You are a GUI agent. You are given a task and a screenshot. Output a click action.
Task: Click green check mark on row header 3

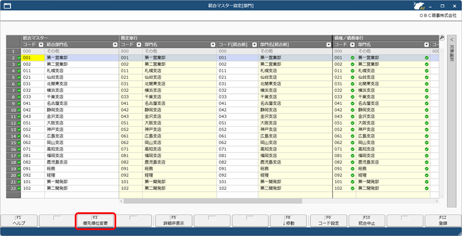19,64
